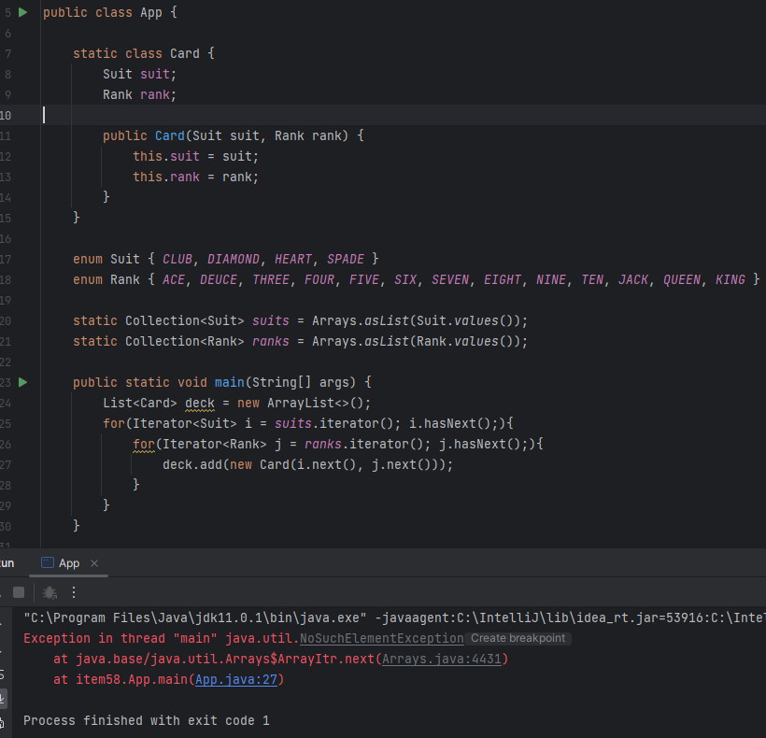The image size is (766, 738).
Task: Click the blue 'Card' constructor name
Action: [169, 135]
